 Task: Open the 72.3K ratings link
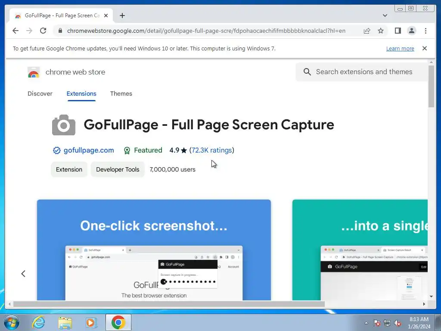(212, 150)
